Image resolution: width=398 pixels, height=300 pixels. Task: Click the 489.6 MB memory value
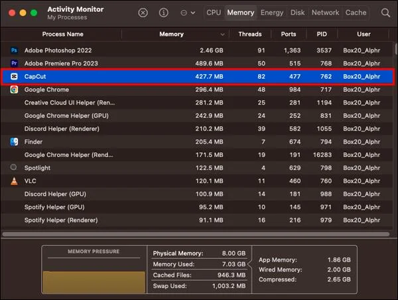(209, 64)
